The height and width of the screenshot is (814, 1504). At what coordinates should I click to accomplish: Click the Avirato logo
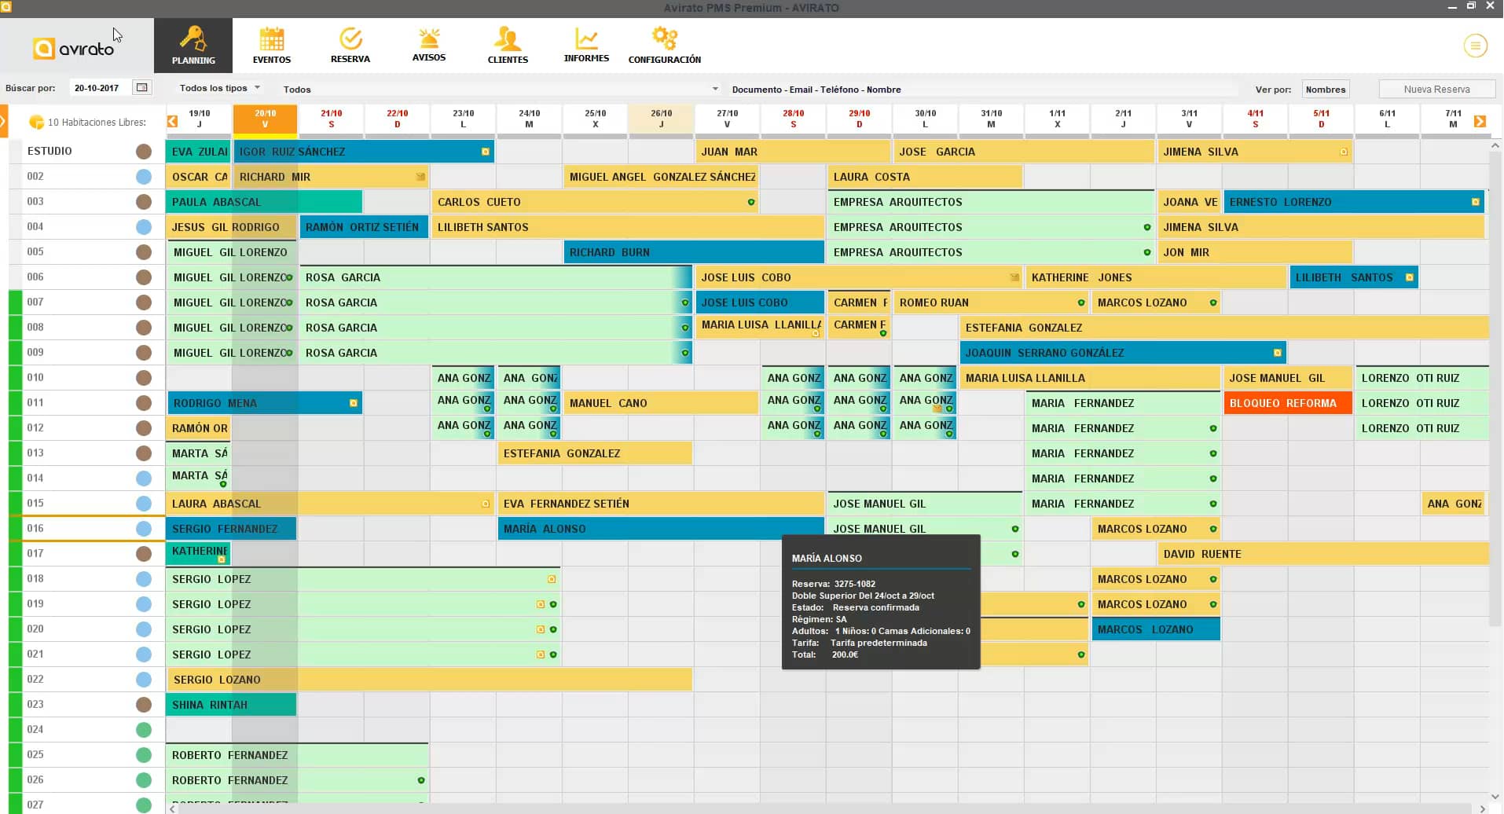pyautogui.click(x=74, y=49)
